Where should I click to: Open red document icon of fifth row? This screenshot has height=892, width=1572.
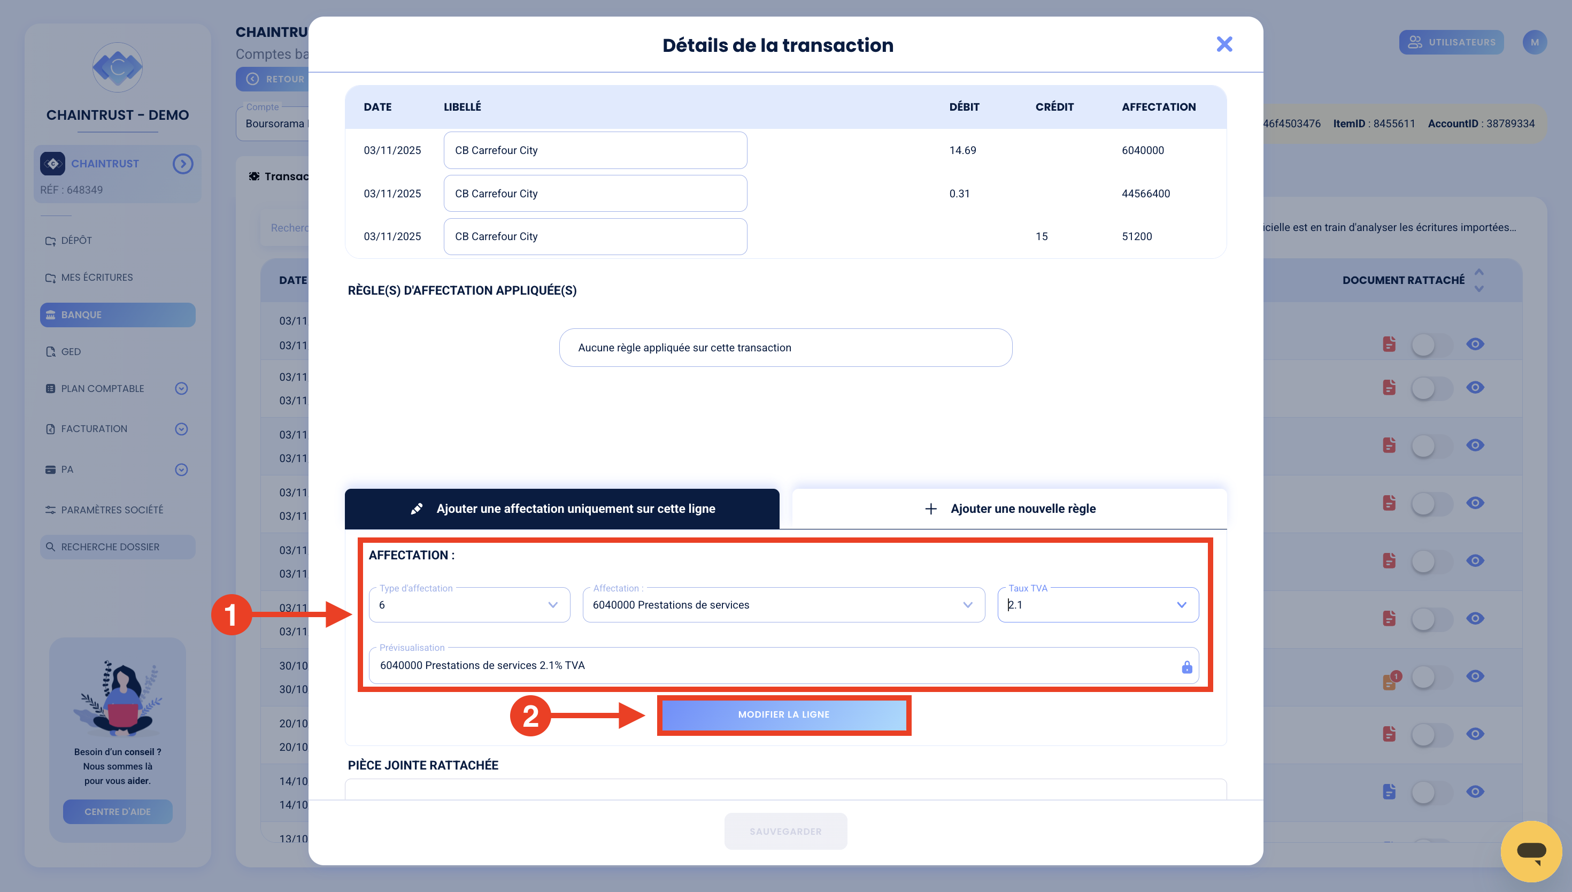tap(1389, 560)
